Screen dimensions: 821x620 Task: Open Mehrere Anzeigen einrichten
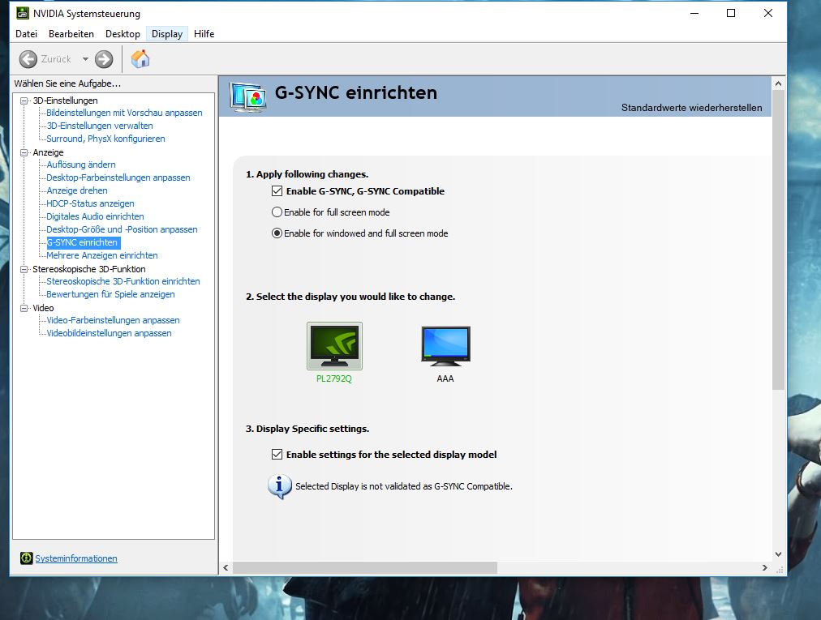pos(101,255)
